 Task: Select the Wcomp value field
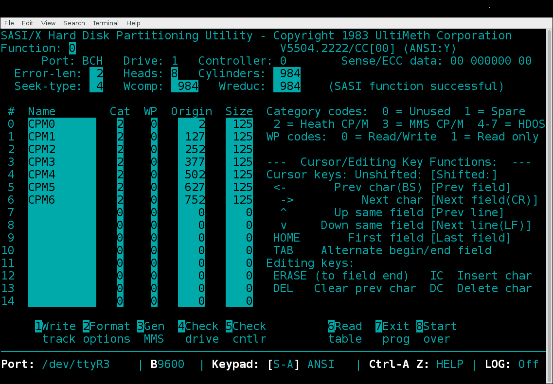click(x=184, y=86)
